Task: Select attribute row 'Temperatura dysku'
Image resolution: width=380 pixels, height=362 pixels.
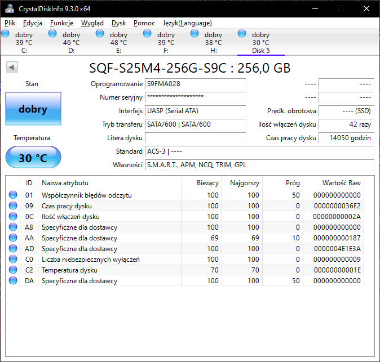Action: click(x=185, y=270)
